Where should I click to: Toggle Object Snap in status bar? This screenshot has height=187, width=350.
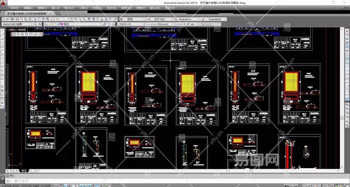[x=74, y=185]
